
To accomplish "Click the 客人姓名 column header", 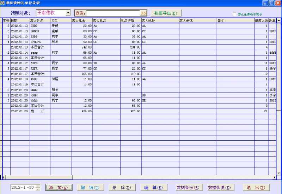I will click(x=40, y=21).
